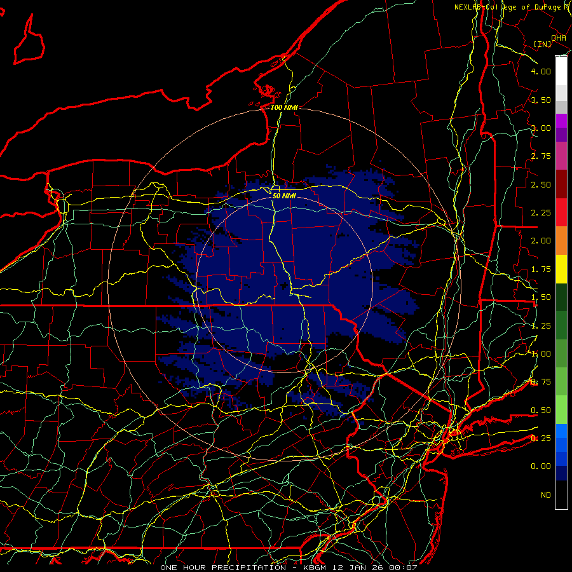The width and height of the screenshot is (572, 572).
Task: Click the bright red swatch in the color scale
Action: (561, 212)
